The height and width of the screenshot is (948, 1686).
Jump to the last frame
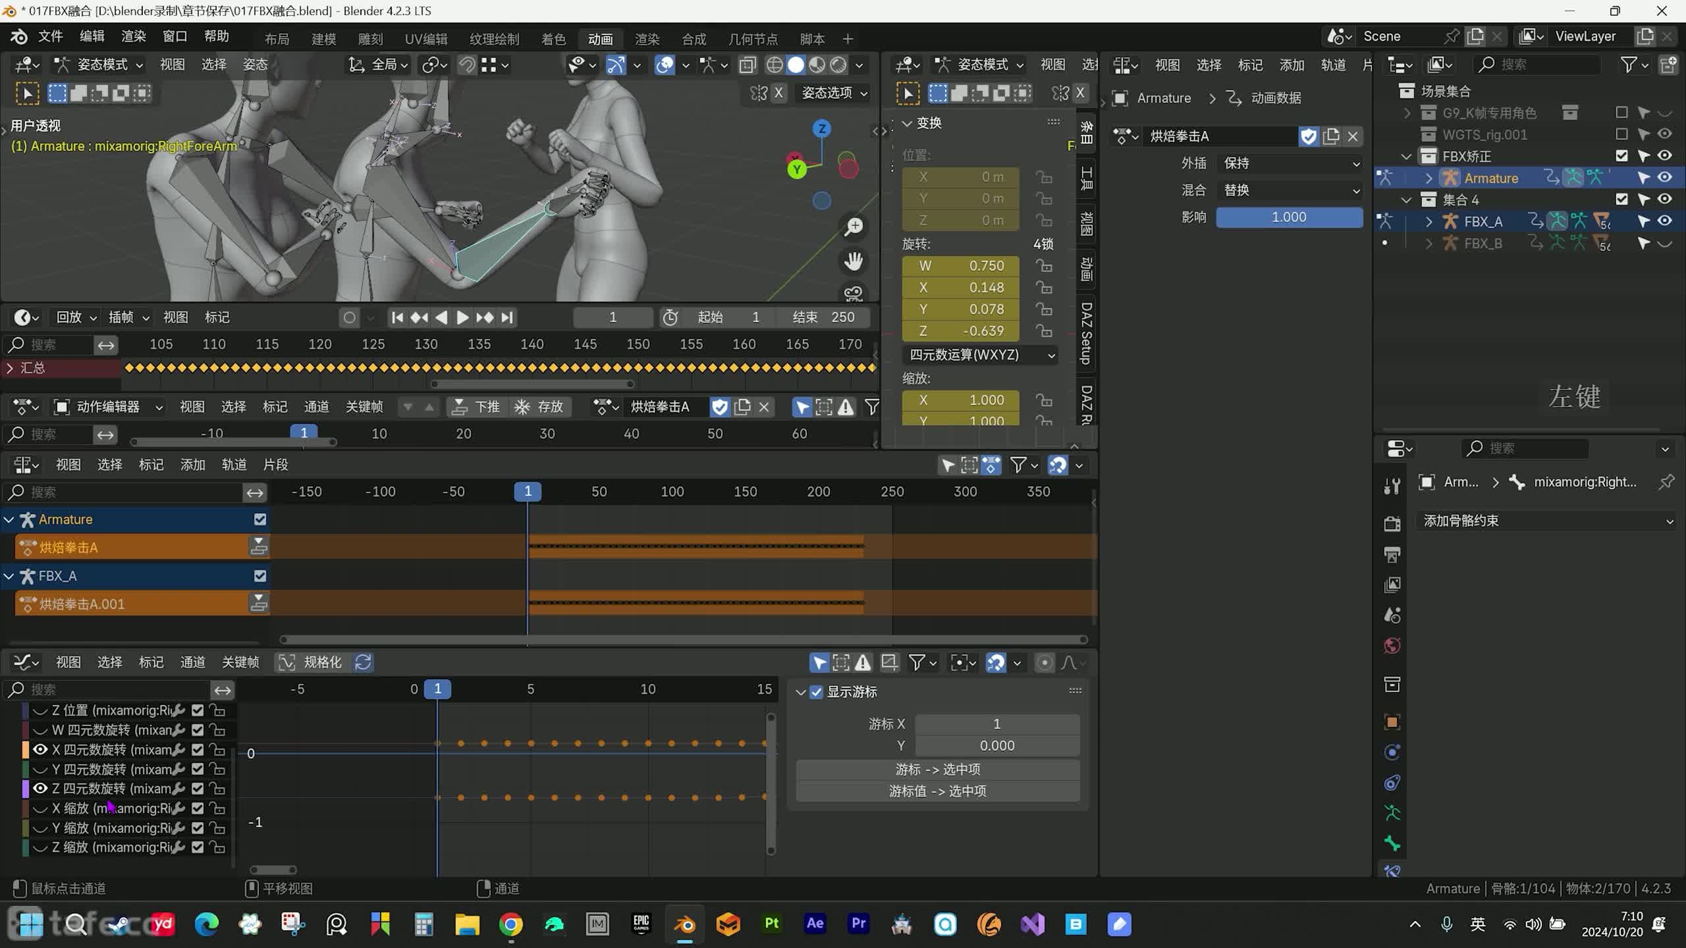click(506, 317)
